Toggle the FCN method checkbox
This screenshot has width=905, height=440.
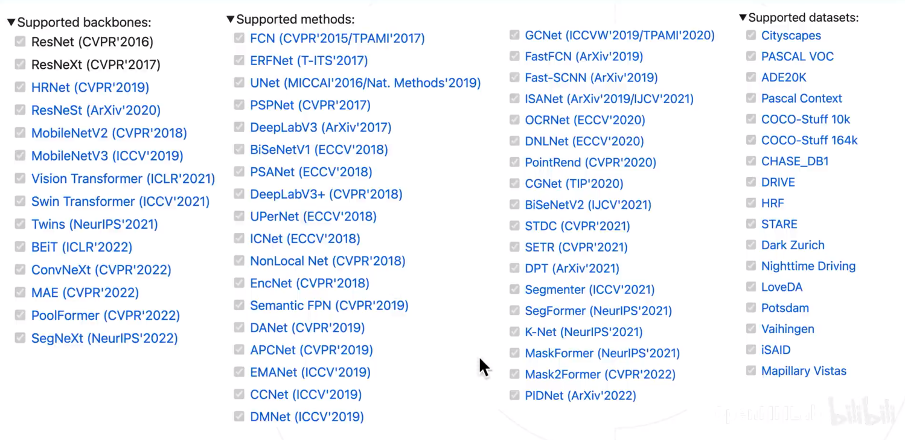click(x=238, y=37)
